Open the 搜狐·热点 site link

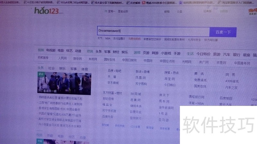tap(172, 73)
